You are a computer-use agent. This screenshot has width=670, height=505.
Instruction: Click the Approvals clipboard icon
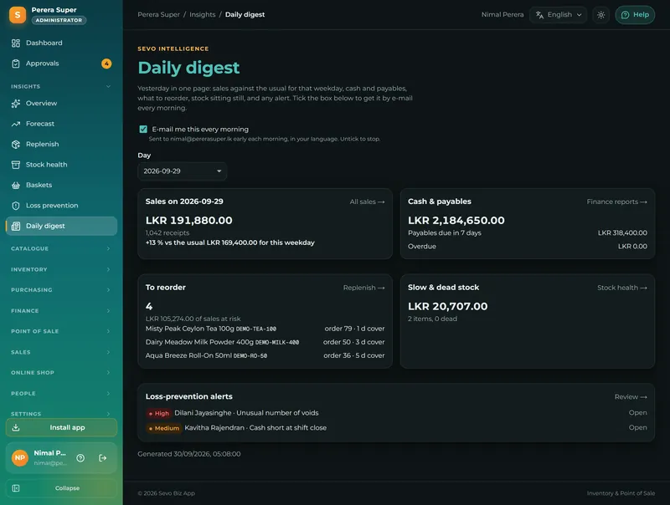16,64
